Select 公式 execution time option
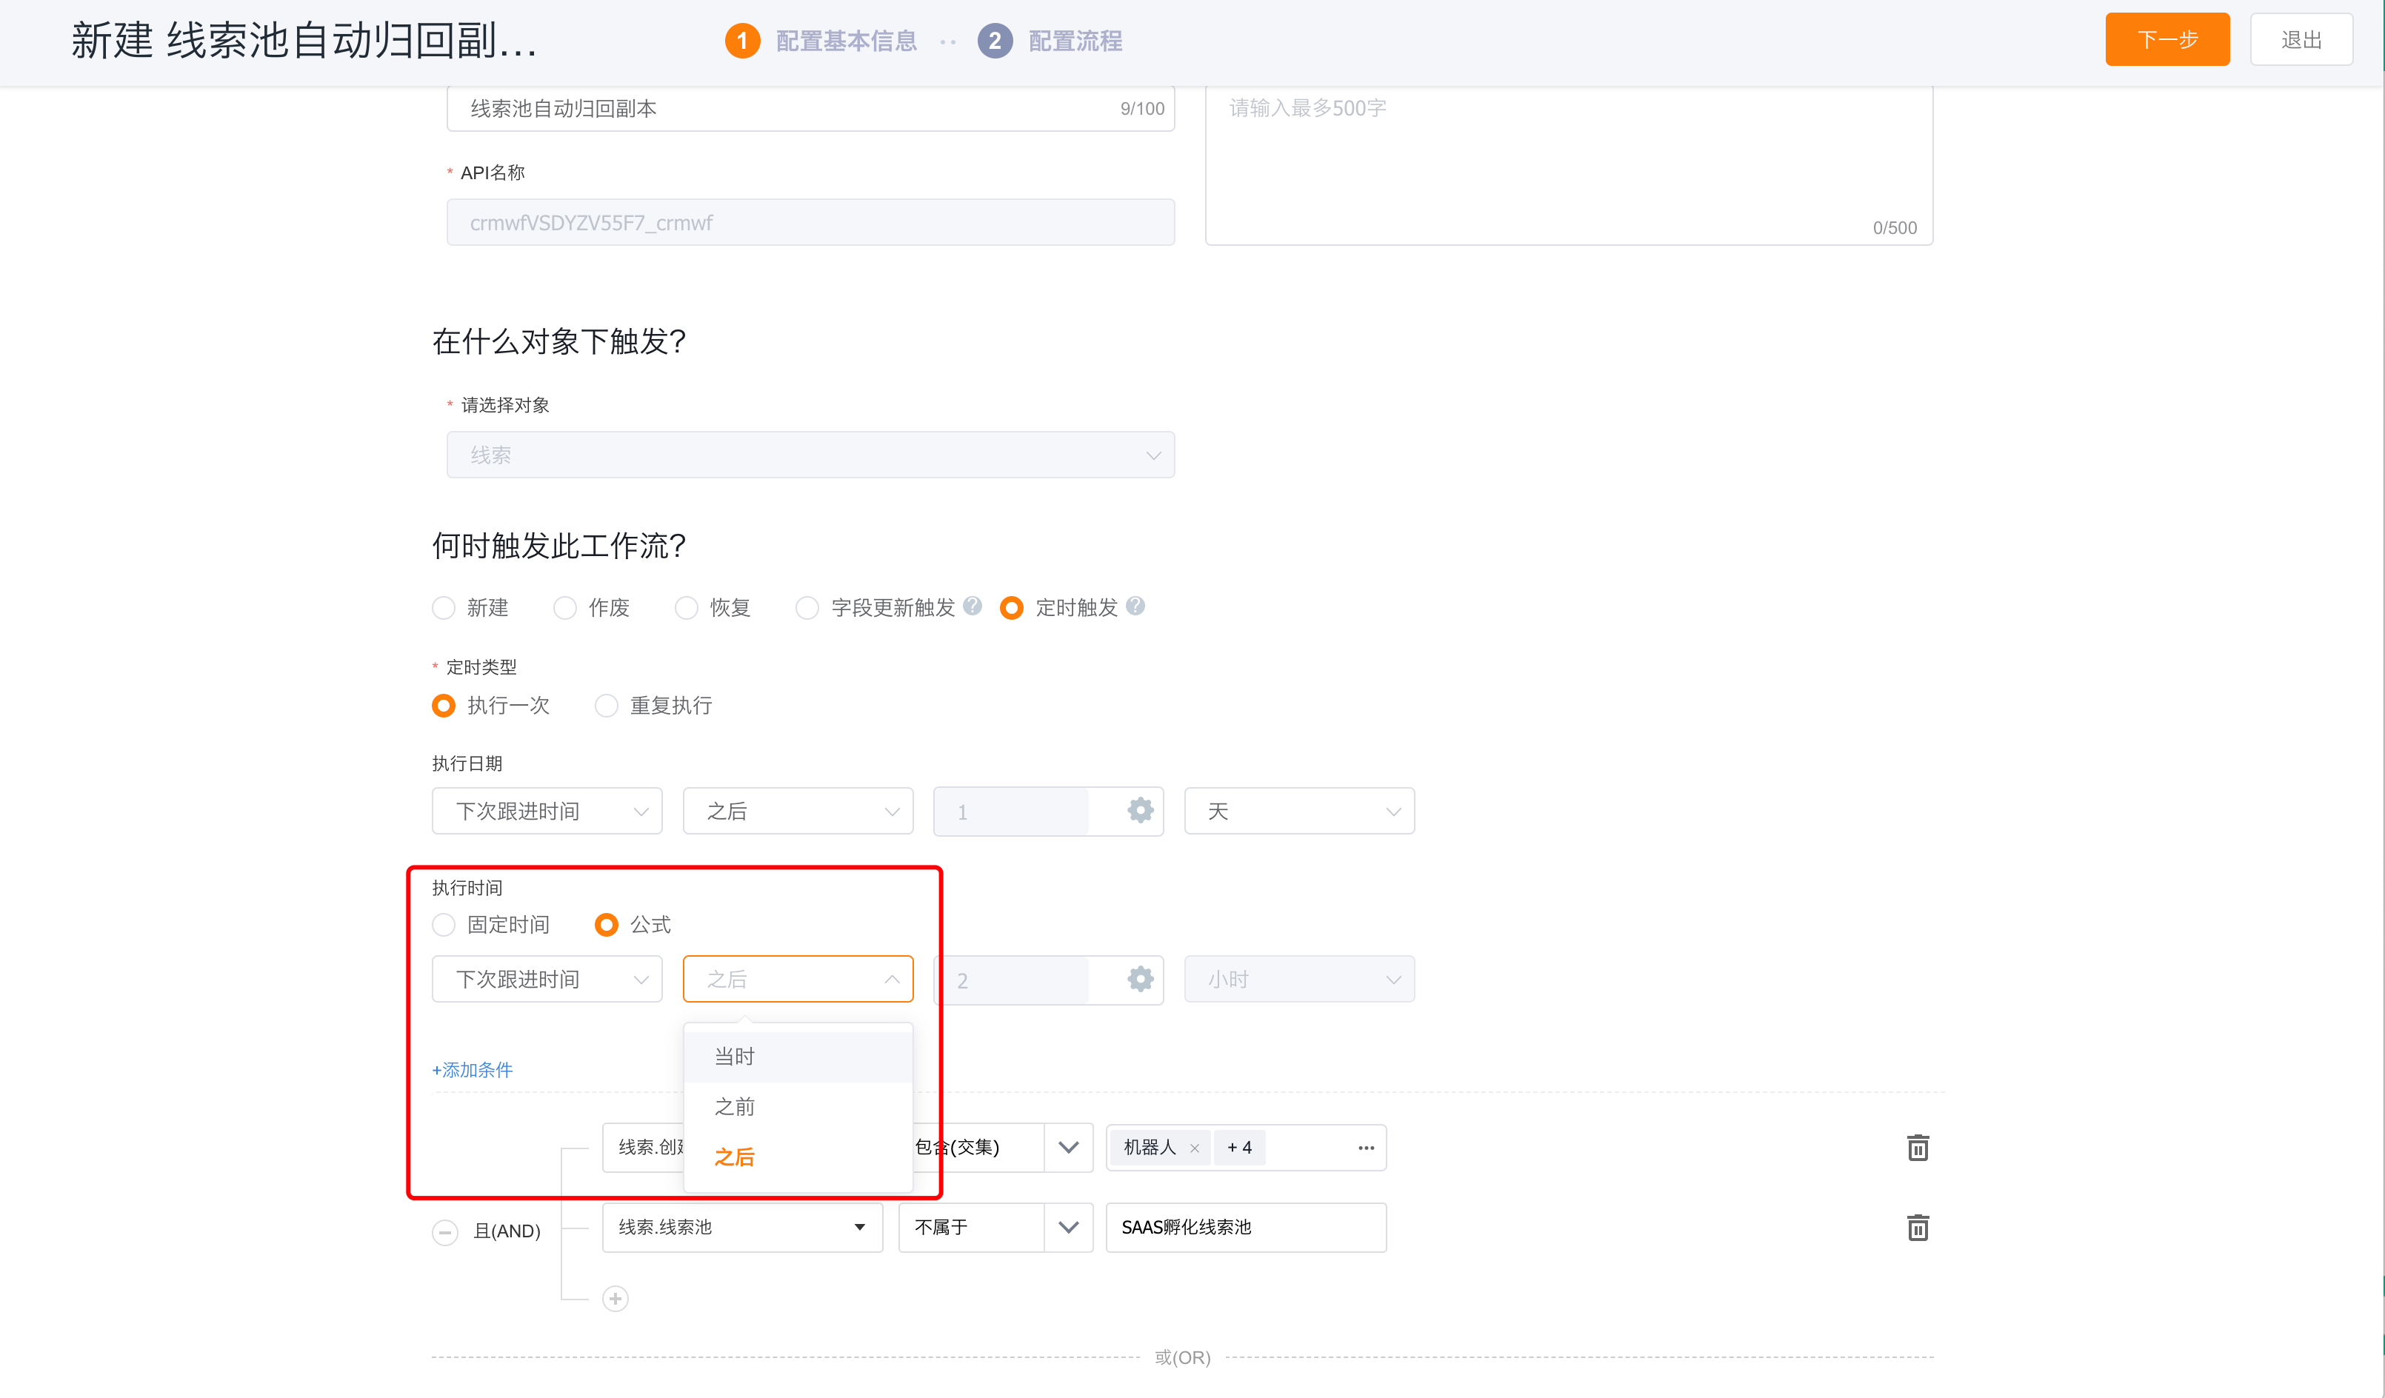This screenshot has width=2385, height=1398. tap(607, 924)
